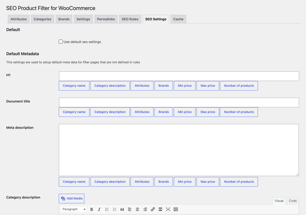The image size is (306, 215).
Task: Insert a bulleted list
Action: (x=107, y=209)
